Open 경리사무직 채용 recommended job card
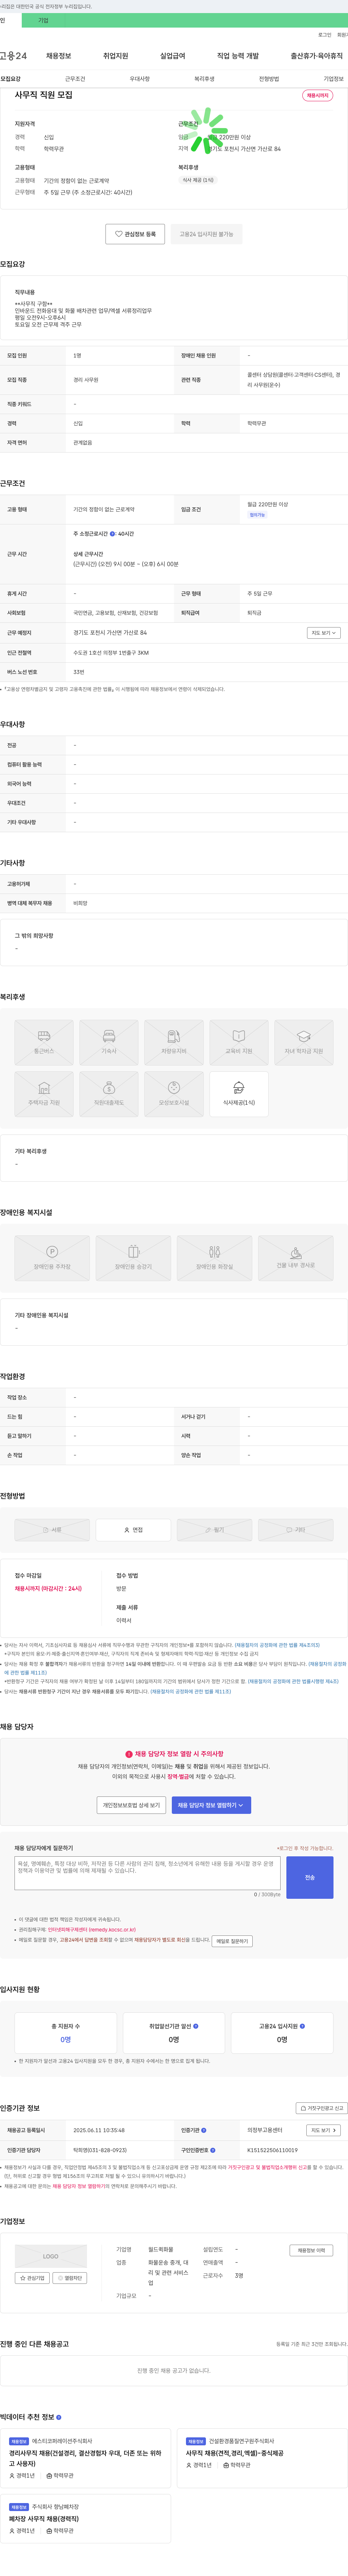 (86, 2458)
